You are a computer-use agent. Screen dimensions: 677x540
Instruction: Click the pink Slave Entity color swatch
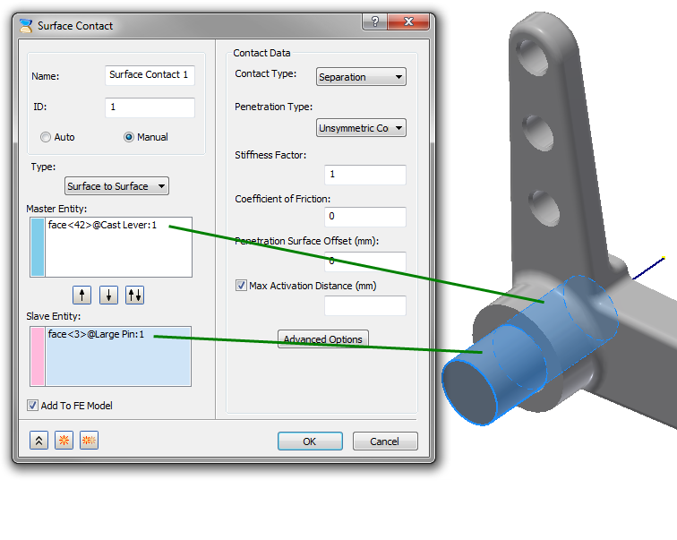pyautogui.click(x=38, y=356)
